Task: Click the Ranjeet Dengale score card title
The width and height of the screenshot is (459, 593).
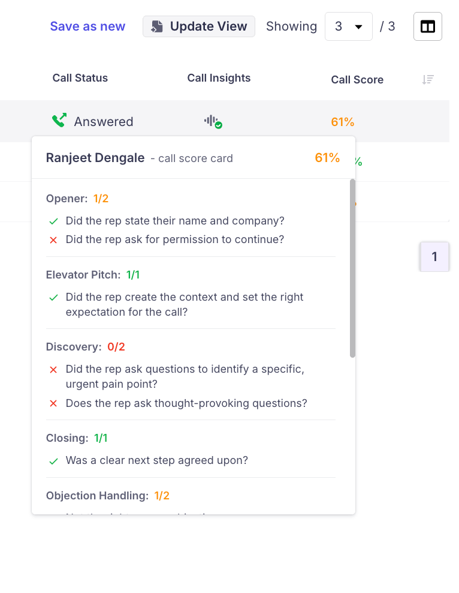Action: click(x=95, y=158)
